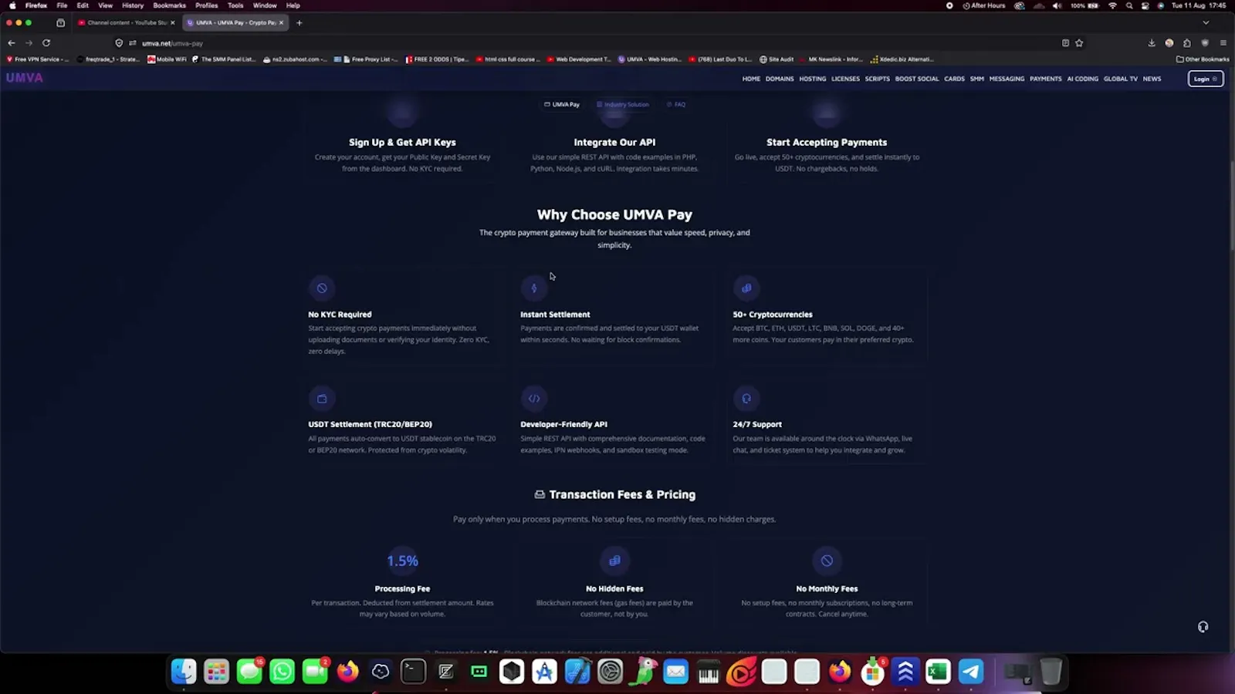Image resolution: width=1235 pixels, height=694 pixels.
Task: Open the PAYMENTS nav link
Action: click(1045, 79)
